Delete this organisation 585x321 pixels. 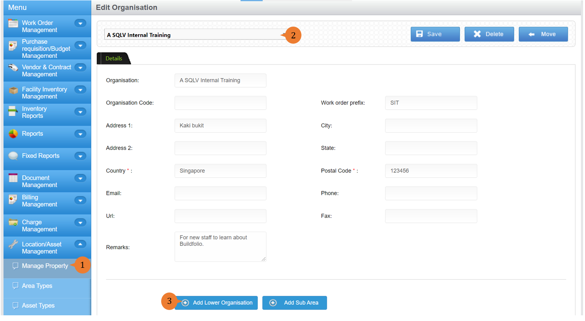click(489, 34)
